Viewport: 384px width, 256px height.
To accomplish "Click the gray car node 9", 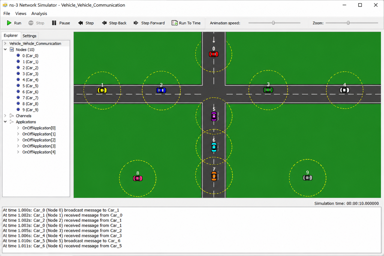I will coord(307,178).
